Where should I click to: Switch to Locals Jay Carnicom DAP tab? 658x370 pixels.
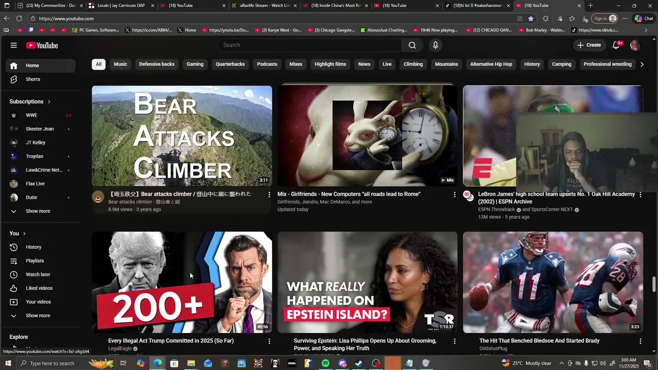coord(121,6)
